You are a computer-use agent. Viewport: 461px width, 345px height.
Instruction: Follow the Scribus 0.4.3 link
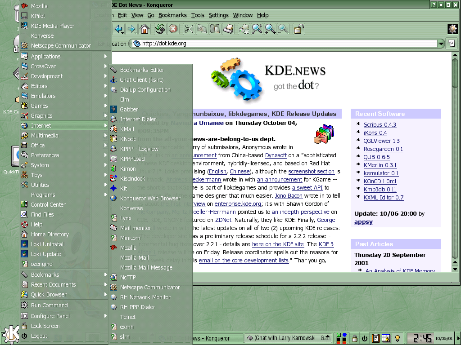(380, 125)
